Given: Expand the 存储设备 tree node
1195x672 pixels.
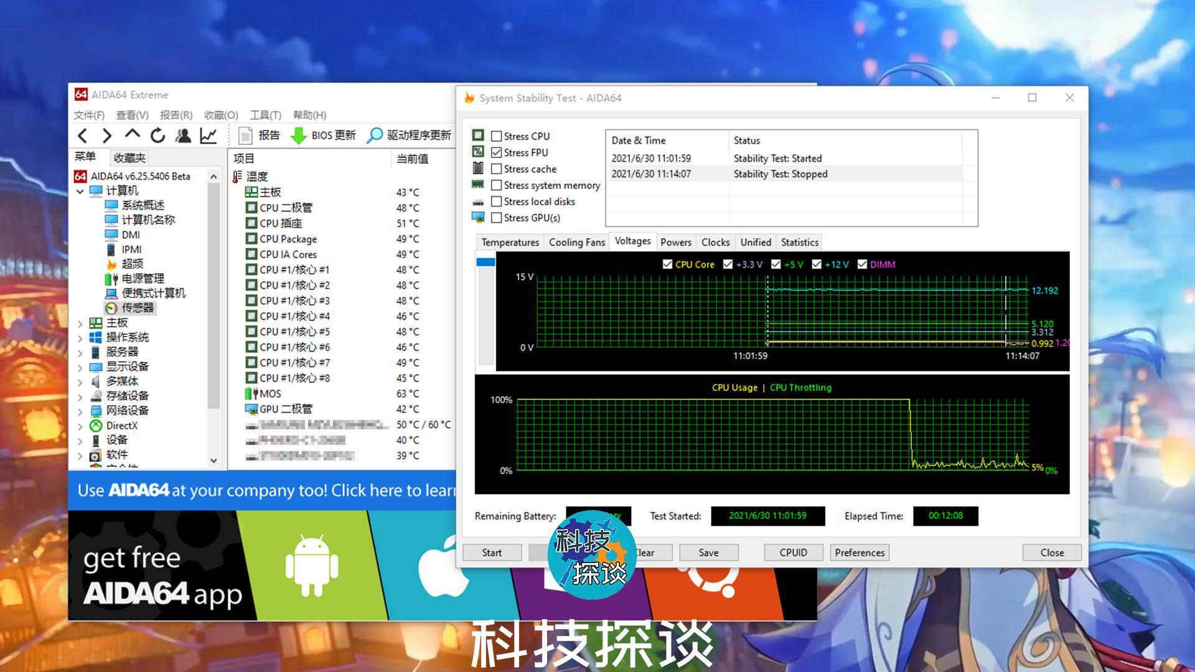Looking at the screenshot, I should tap(80, 396).
